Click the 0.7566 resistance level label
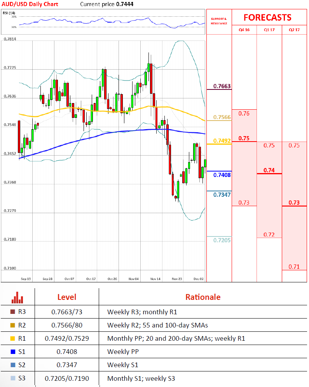 tap(222, 117)
